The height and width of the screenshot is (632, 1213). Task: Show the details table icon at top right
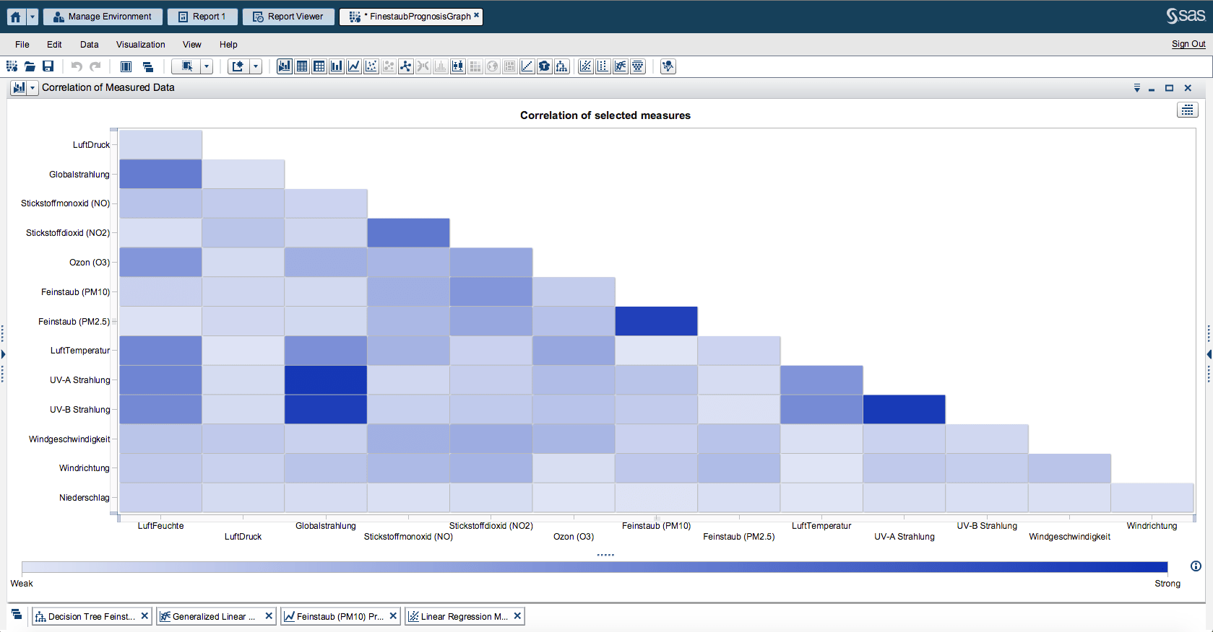point(1188,110)
